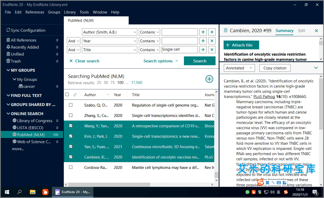Click the Attach file button
The height and width of the screenshot is (198, 324).
coord(241,45)
